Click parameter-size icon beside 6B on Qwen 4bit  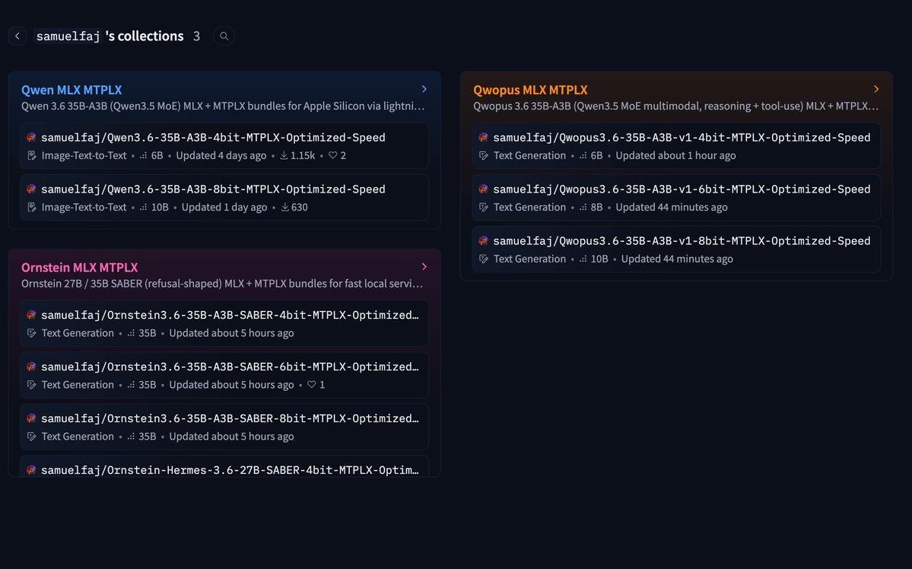coord(143,155)
